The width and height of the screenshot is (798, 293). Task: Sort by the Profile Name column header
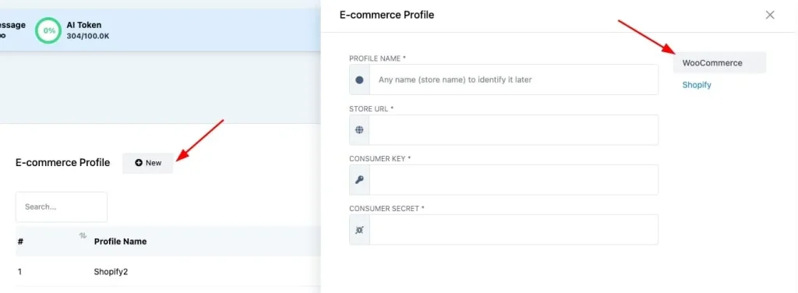point(120,241)
